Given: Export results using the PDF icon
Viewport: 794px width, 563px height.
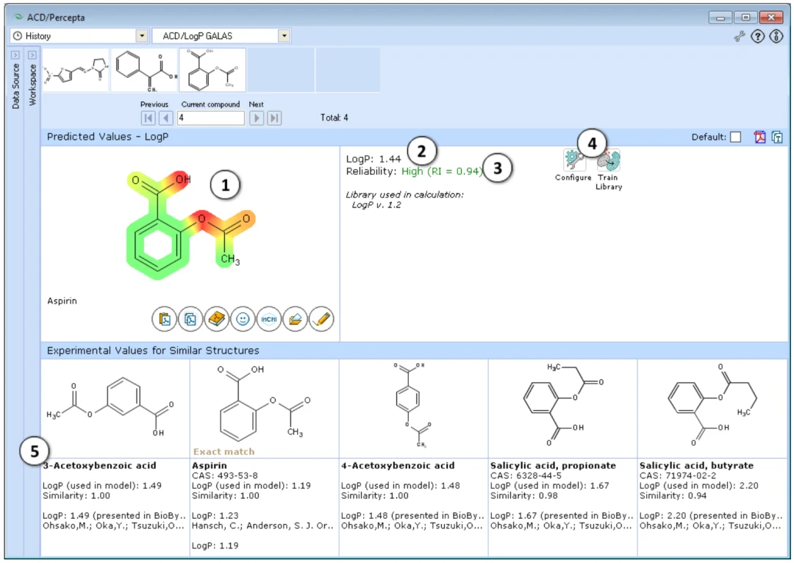Looking at the screenshot, I should click(x=759, y=137).
